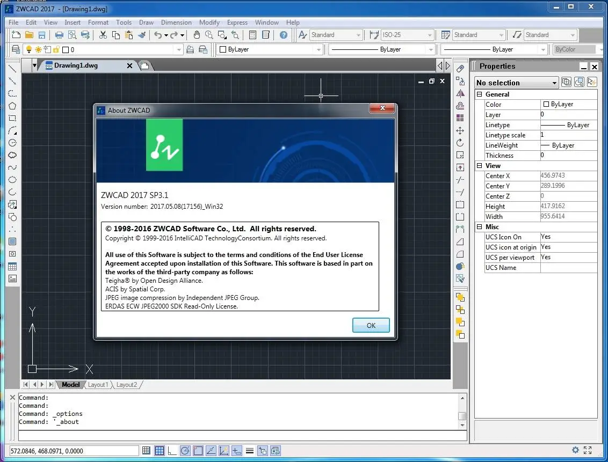Expand the linetype control dropdown
The width and height of the screenshot is (608, 462).
431,49
